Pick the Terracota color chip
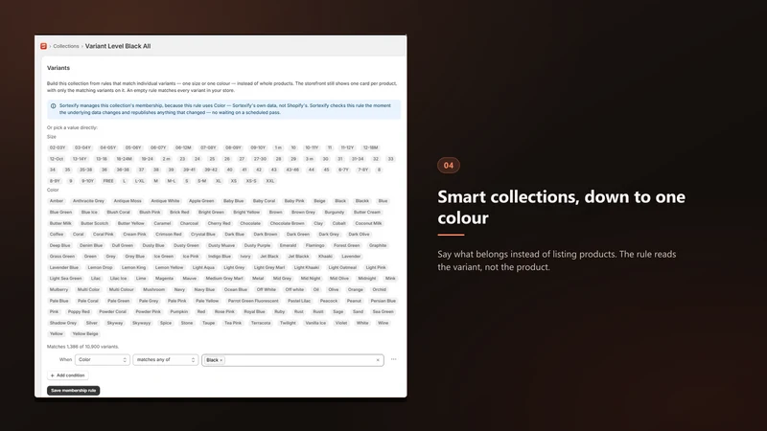767x431 pixels. click(261, 323)
